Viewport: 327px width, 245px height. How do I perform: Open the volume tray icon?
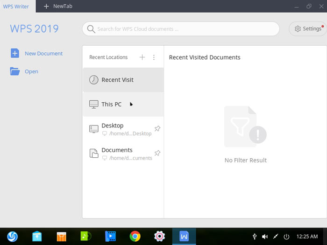pyautogui.click(x=265, y=237)
